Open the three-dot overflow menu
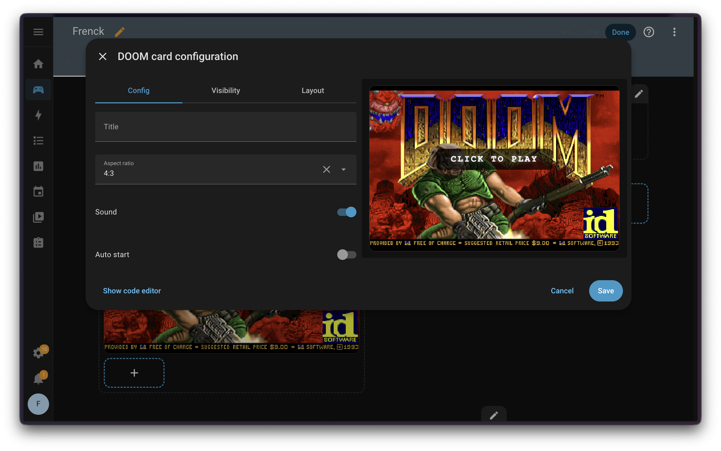The image size is (721, 451). coord(674,32)
